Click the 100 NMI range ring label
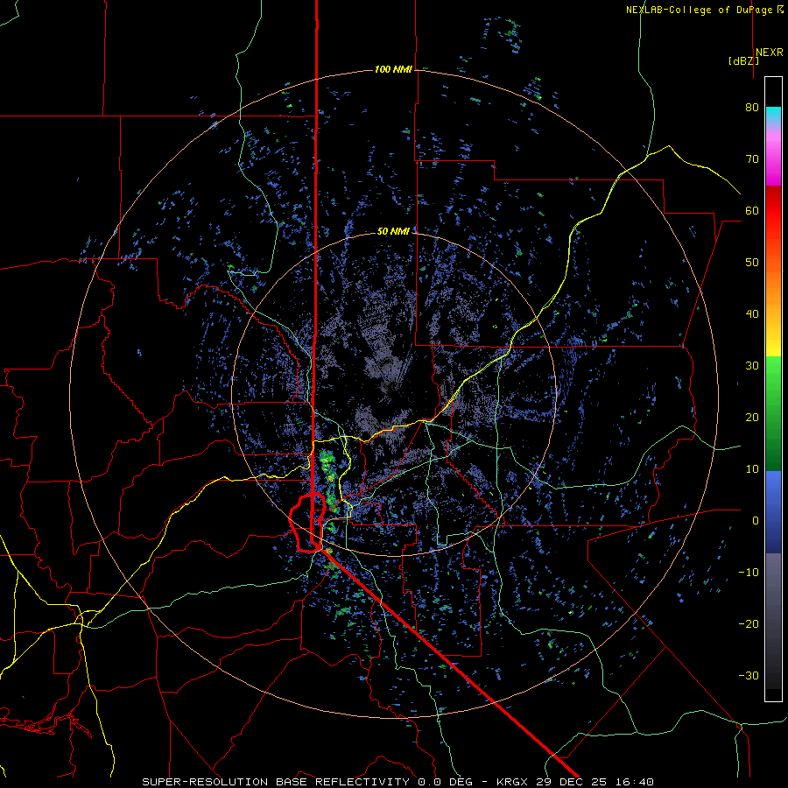This screenshot has width=788, height=788. coord(393,69)
